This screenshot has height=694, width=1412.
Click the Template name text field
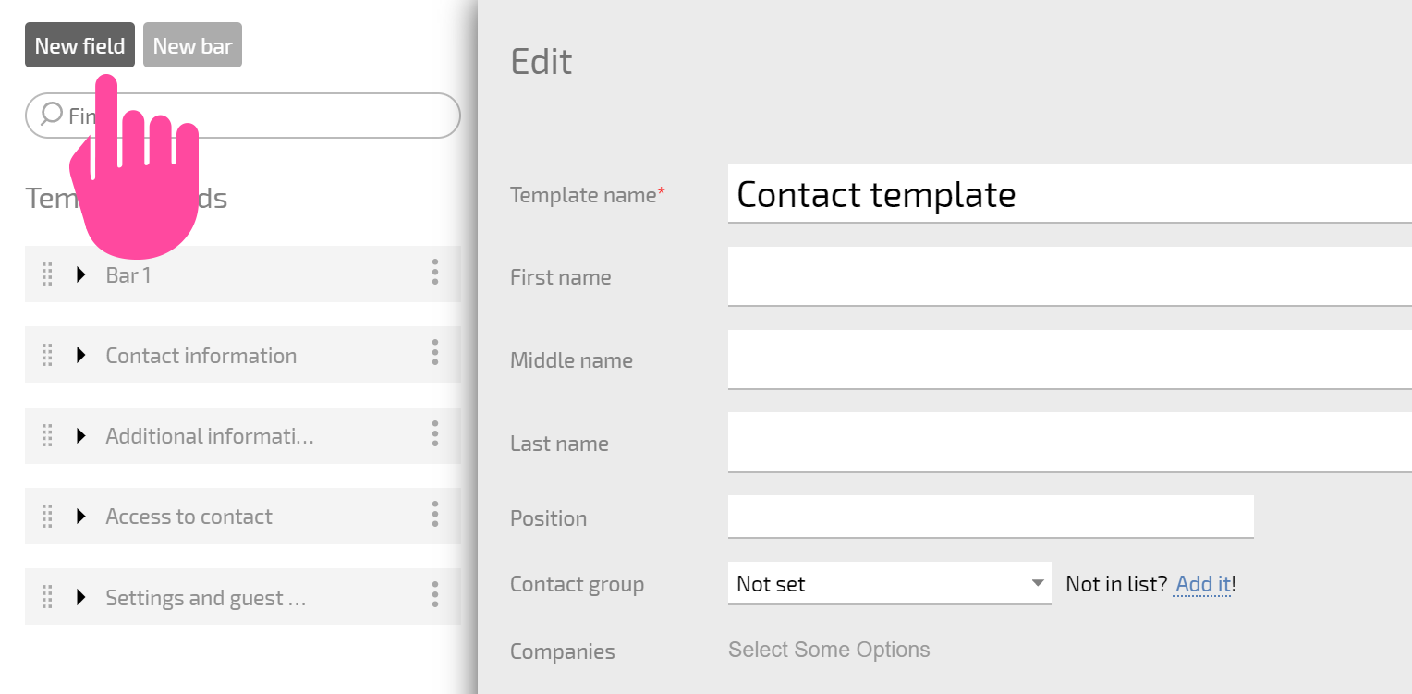point(1069,193)
